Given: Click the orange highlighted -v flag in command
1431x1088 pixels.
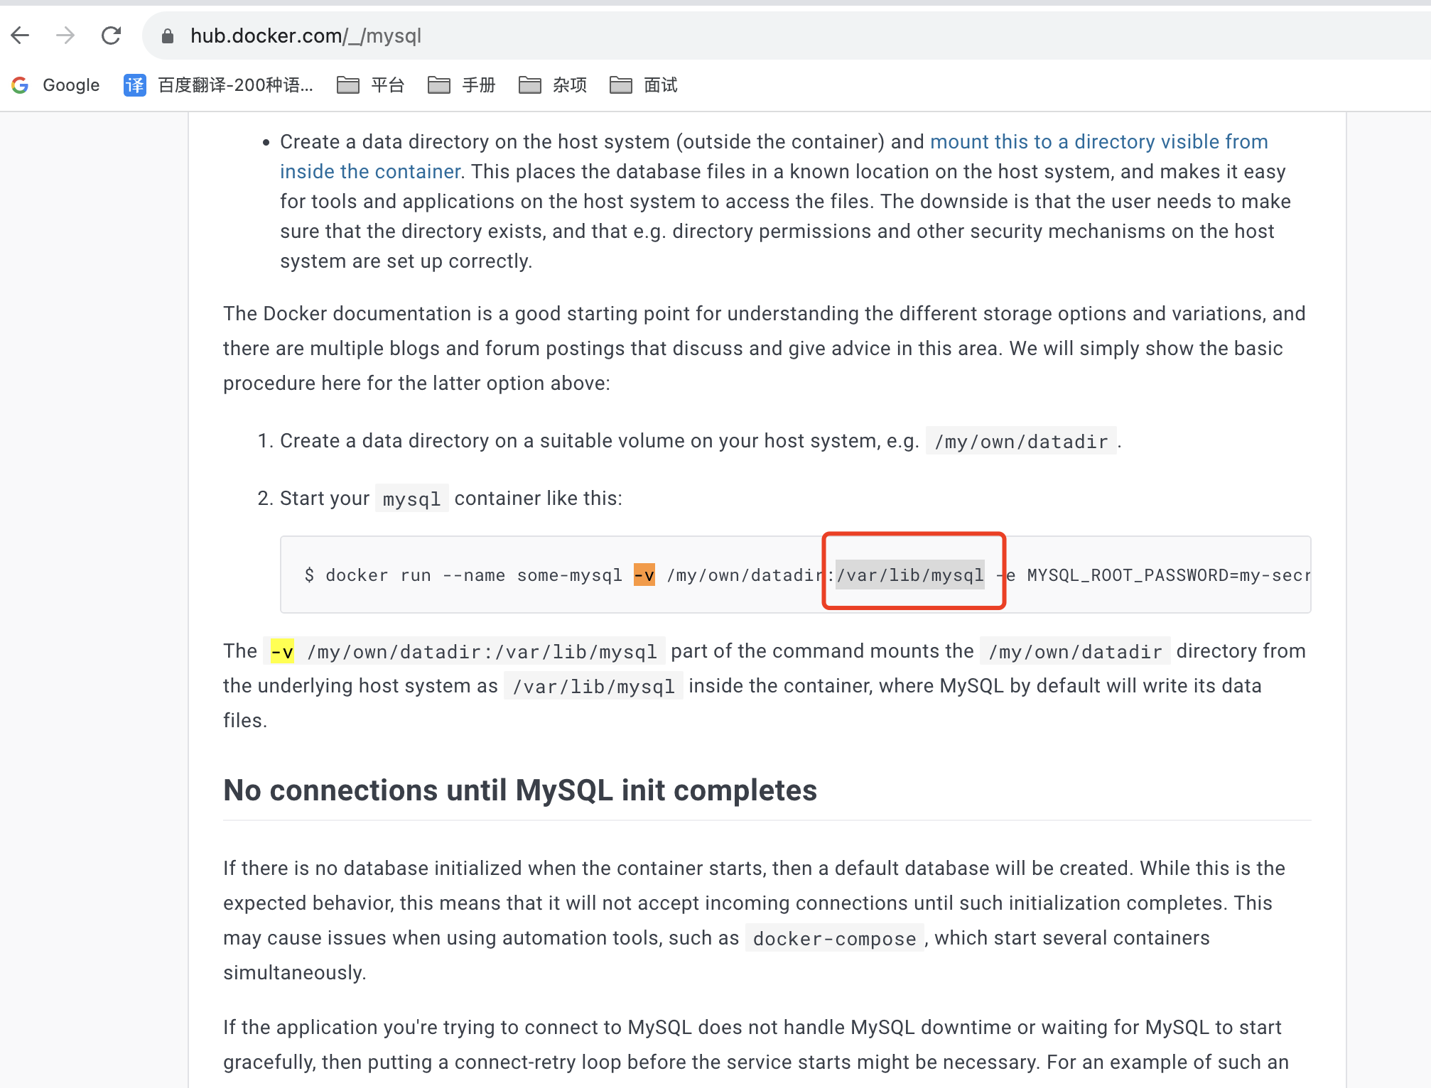Looking at the screenshot, I should (x=644, y=575).
